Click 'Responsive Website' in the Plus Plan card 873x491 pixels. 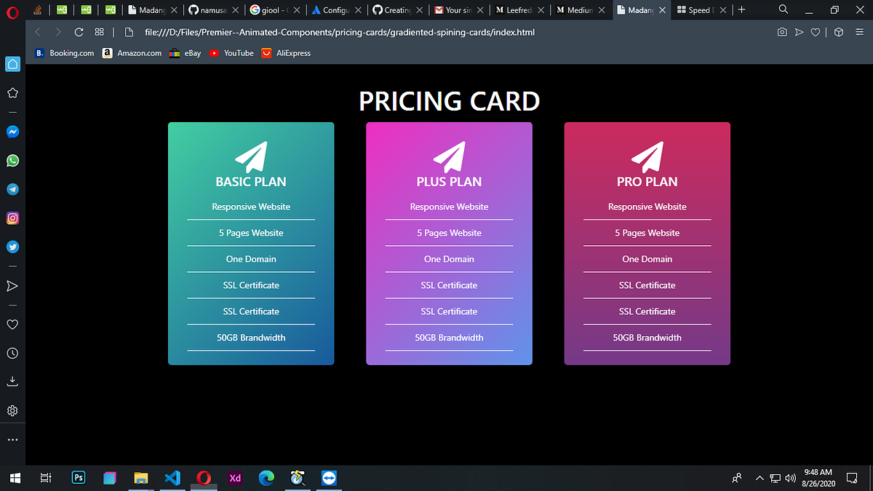[x=449, y=207]
